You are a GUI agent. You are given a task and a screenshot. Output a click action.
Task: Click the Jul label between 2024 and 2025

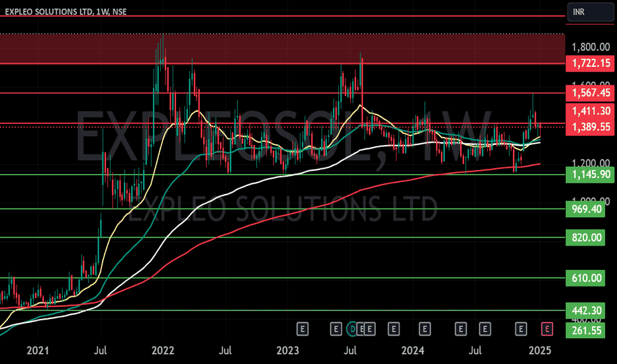[475, 350]
